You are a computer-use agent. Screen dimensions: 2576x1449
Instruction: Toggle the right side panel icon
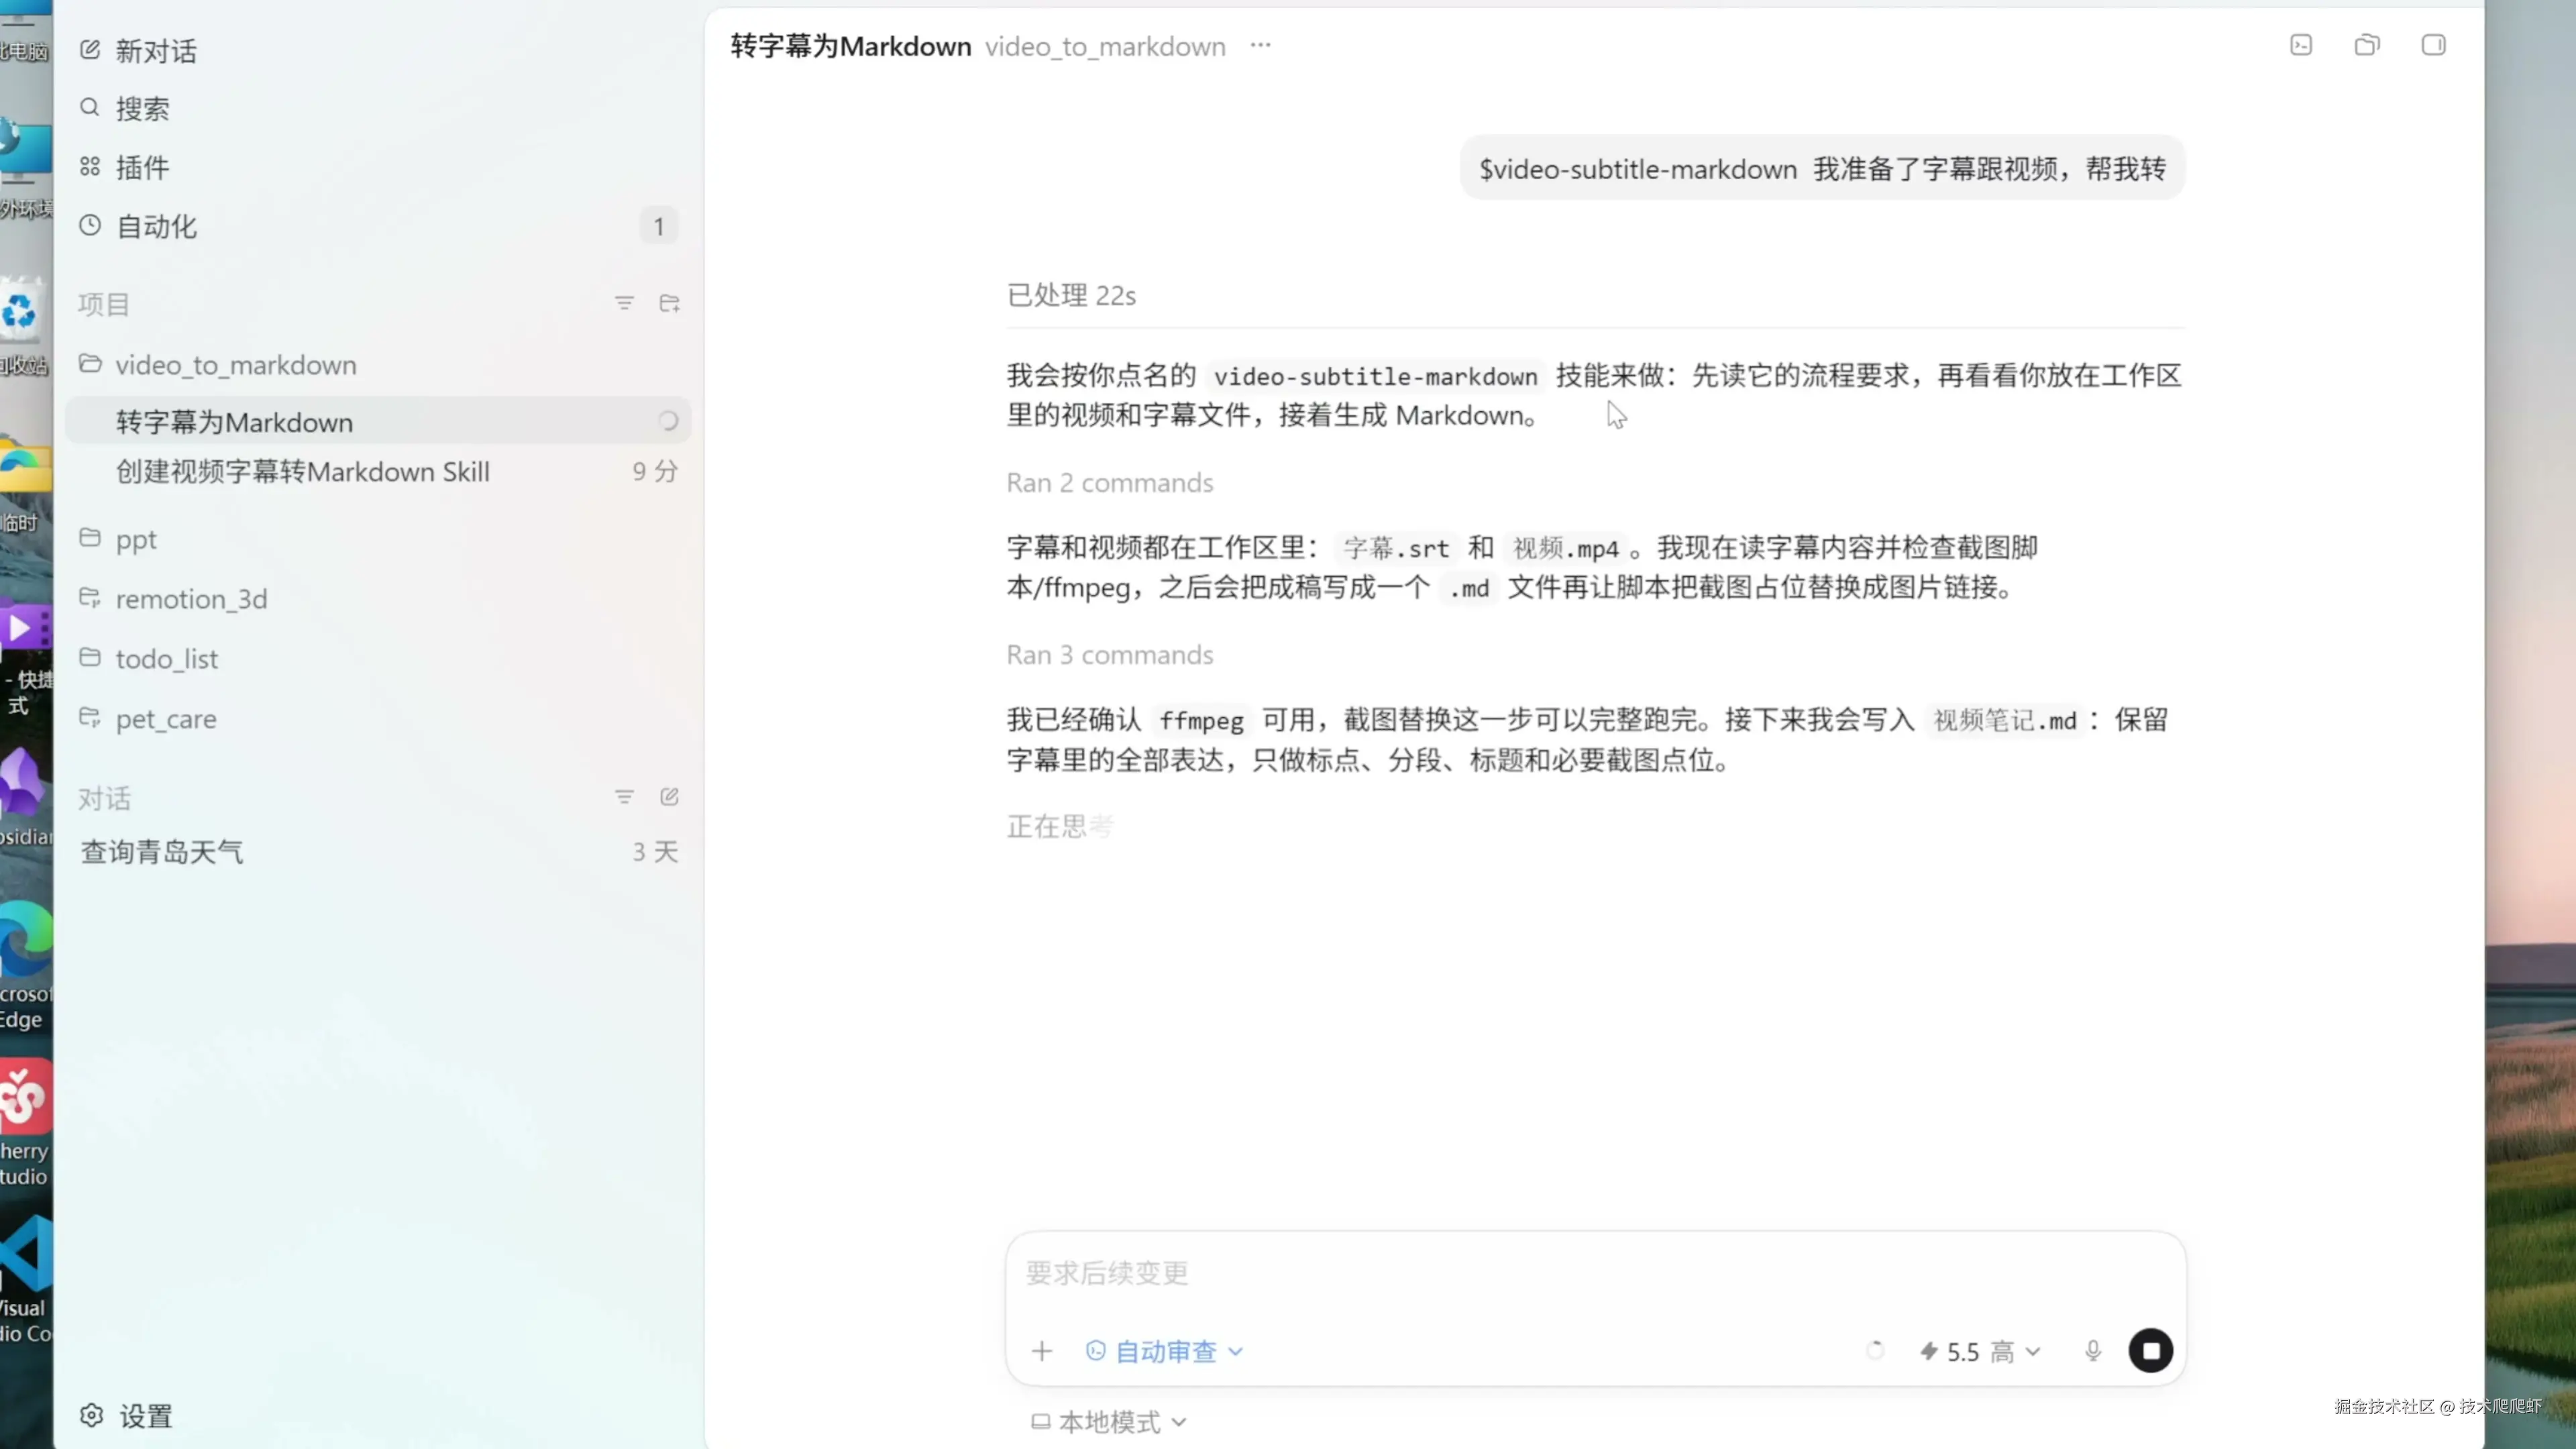click(2433, 45)
